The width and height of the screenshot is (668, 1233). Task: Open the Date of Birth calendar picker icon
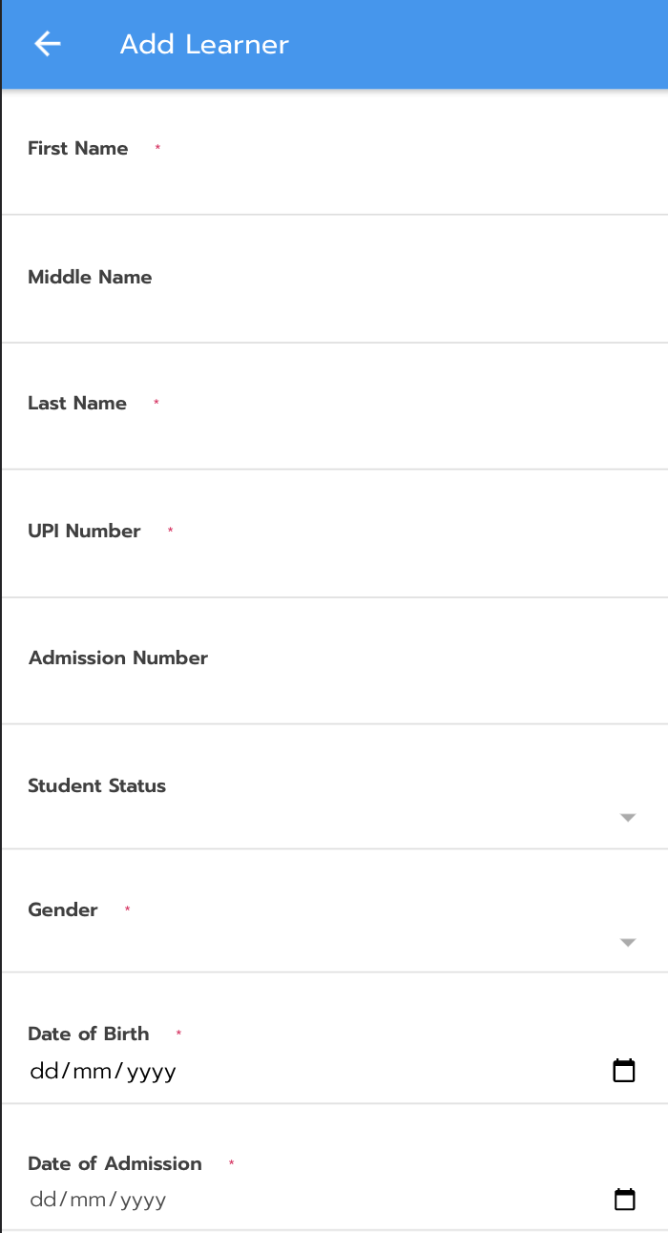624,1070
